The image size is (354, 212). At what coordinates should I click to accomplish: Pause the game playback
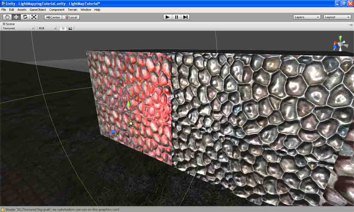pos(176,17)
